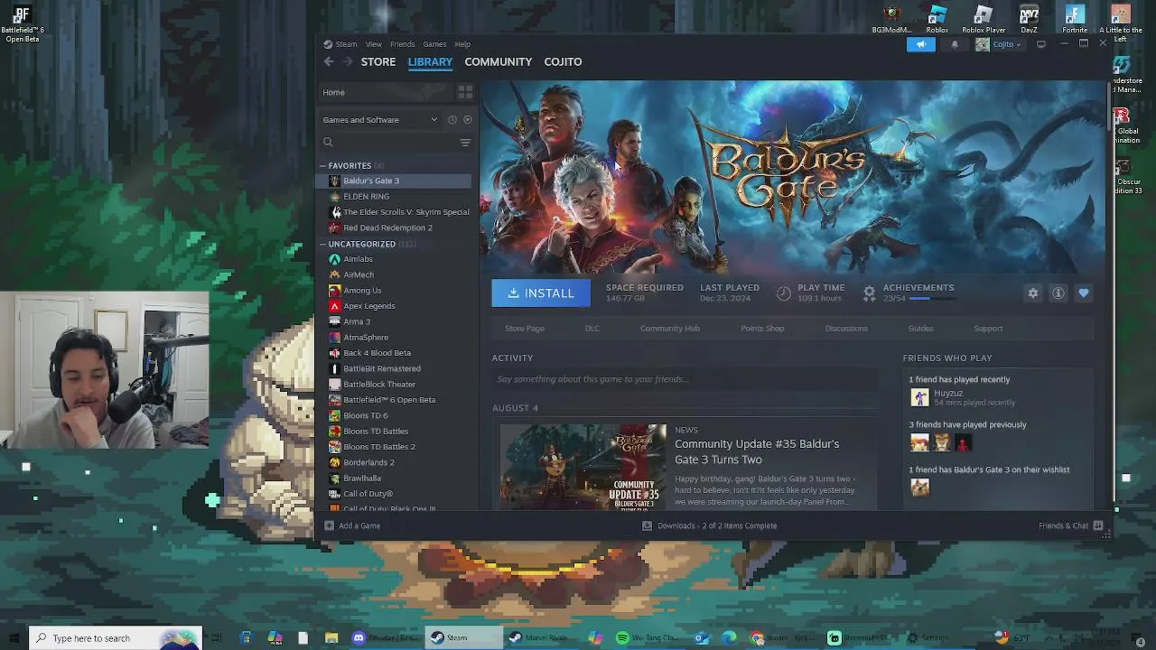
Task: Select Apex Legends in the library
Action: point(393,306)
